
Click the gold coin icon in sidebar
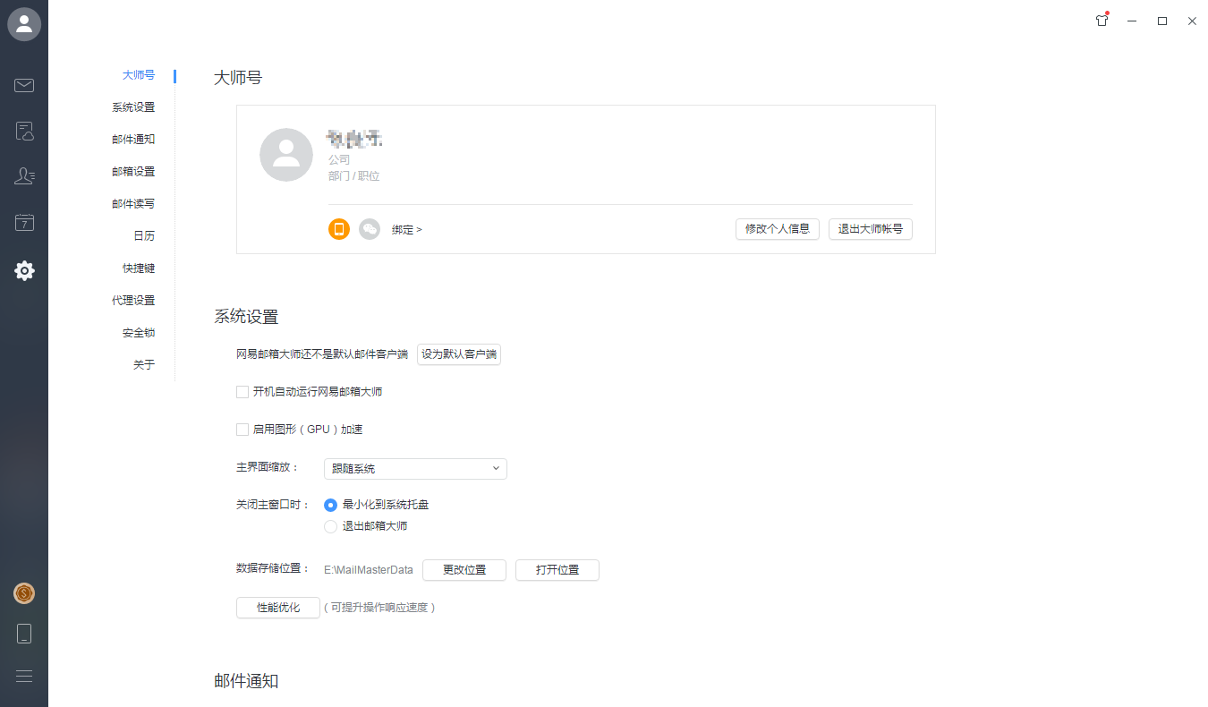point(24,592)
